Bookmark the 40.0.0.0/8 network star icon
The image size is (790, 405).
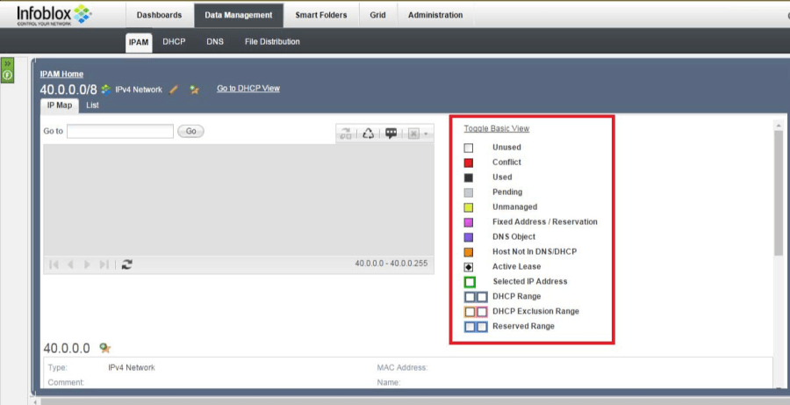click(194, 90)
